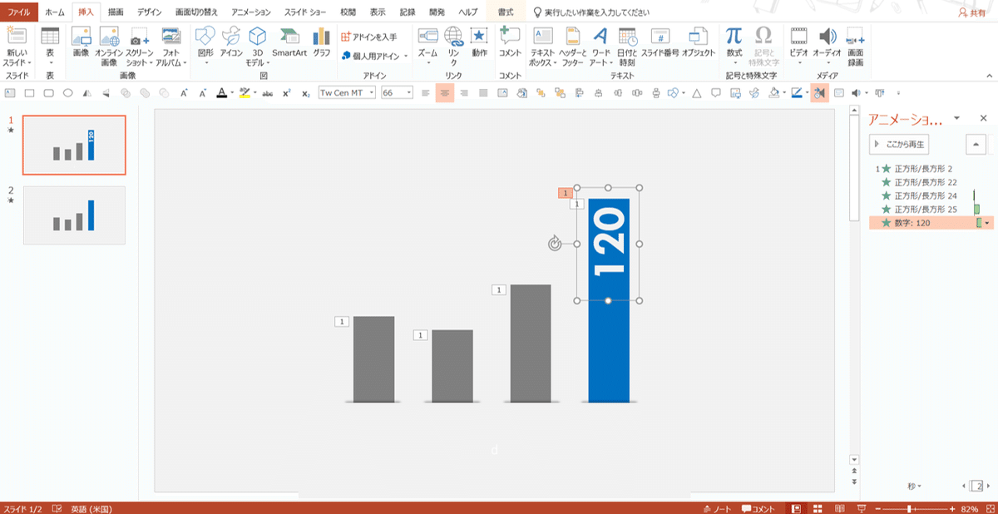Screen dimensions: 998x514
Task: Toggle the highlighted animation pane button
Action: (819, 93)
